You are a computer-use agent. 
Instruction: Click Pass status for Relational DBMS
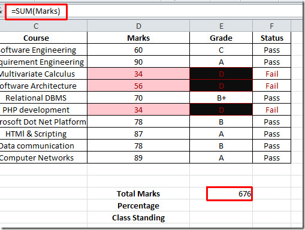click(x=271, y=98)
